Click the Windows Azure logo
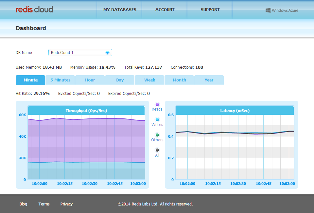Screen dimensions: 314x213 282,10
